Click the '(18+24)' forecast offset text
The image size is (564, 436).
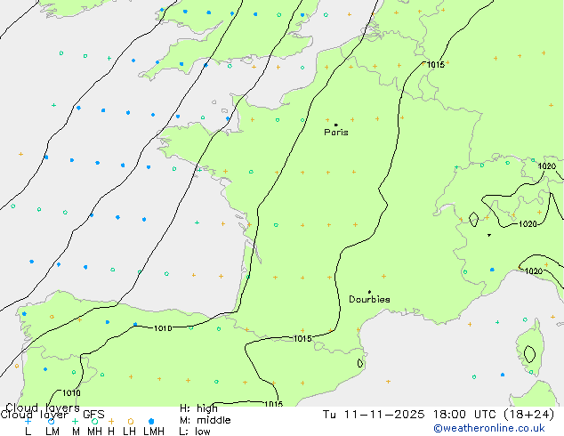pyautogui.click(x=528, y=415)
